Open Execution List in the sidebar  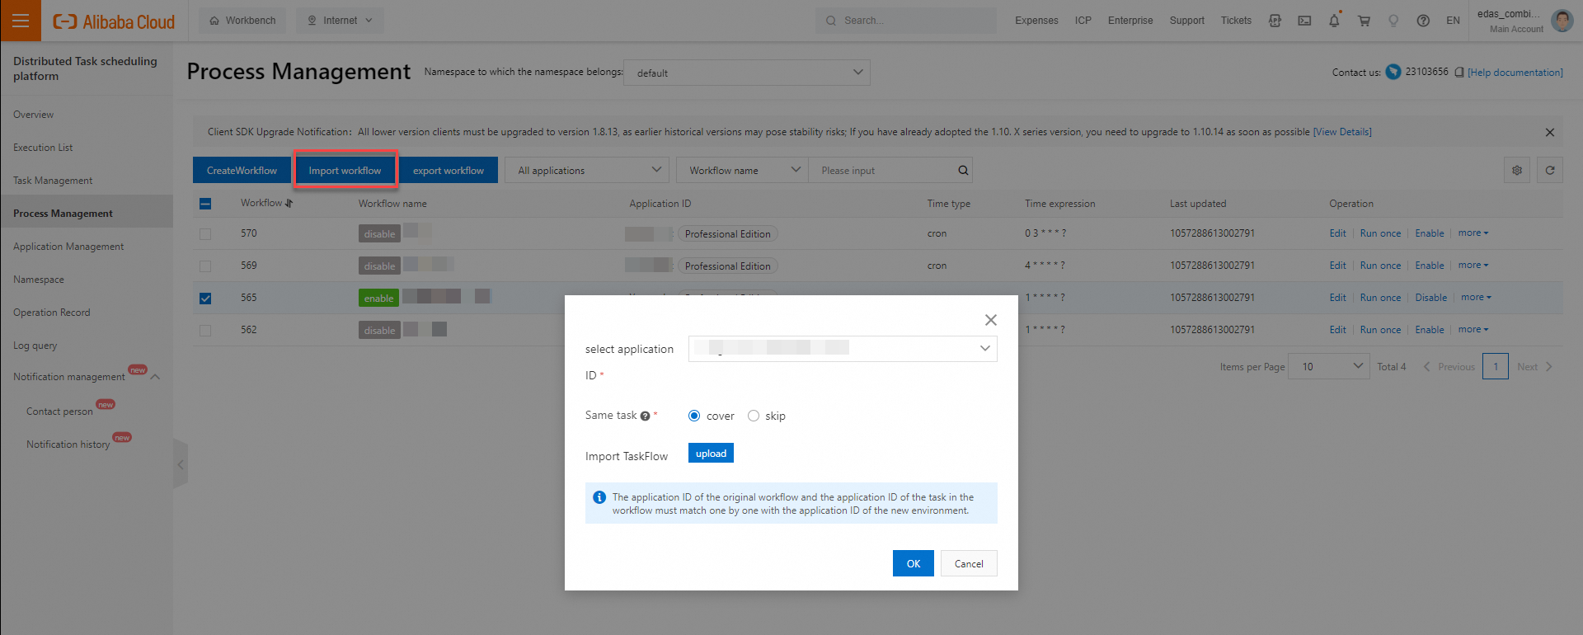(x=43, y=148)
